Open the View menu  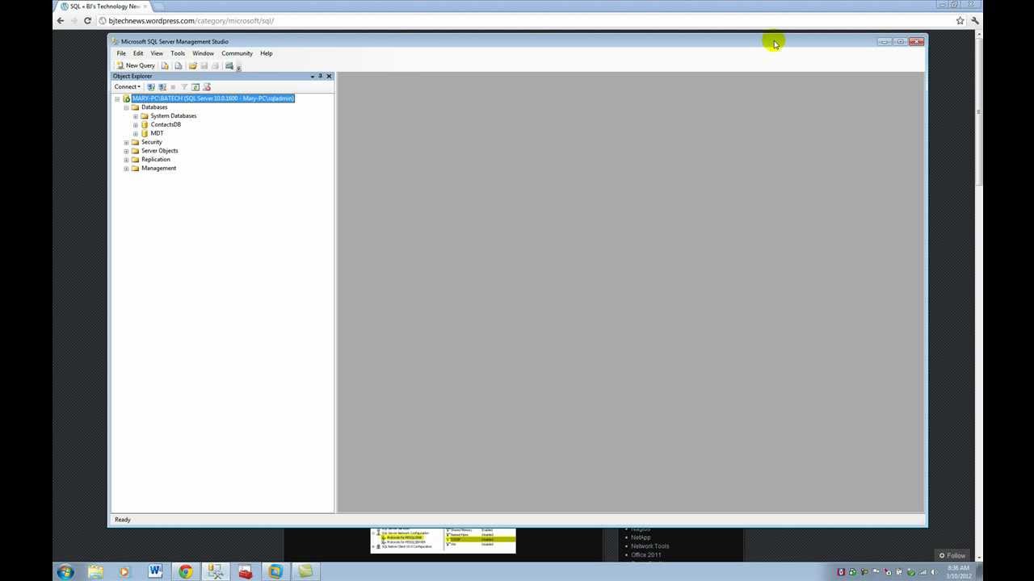157,53
